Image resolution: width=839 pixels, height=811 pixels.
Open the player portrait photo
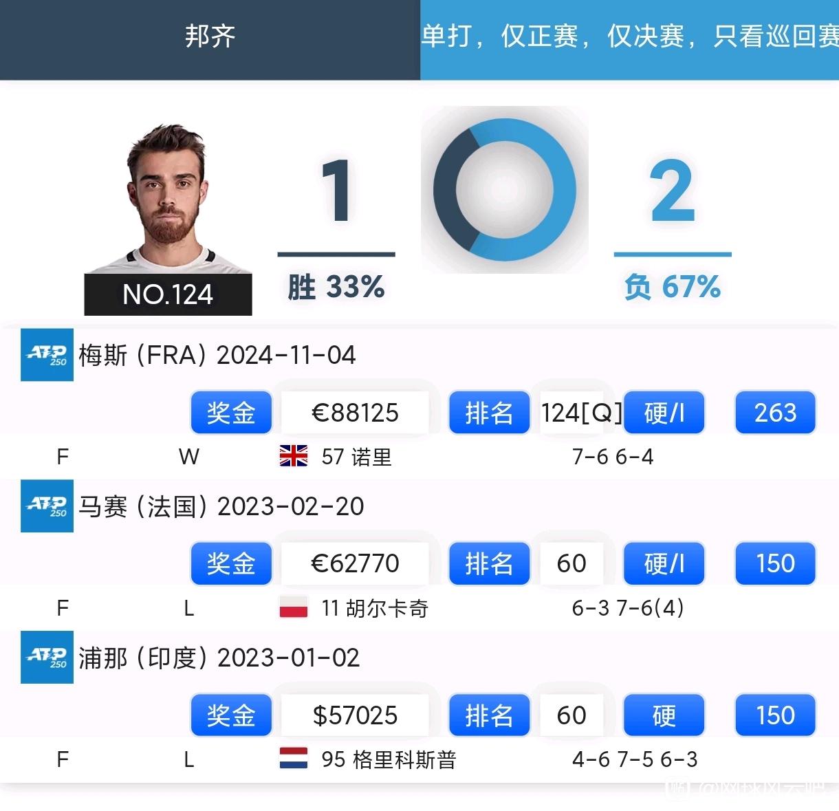coord(168,199)
